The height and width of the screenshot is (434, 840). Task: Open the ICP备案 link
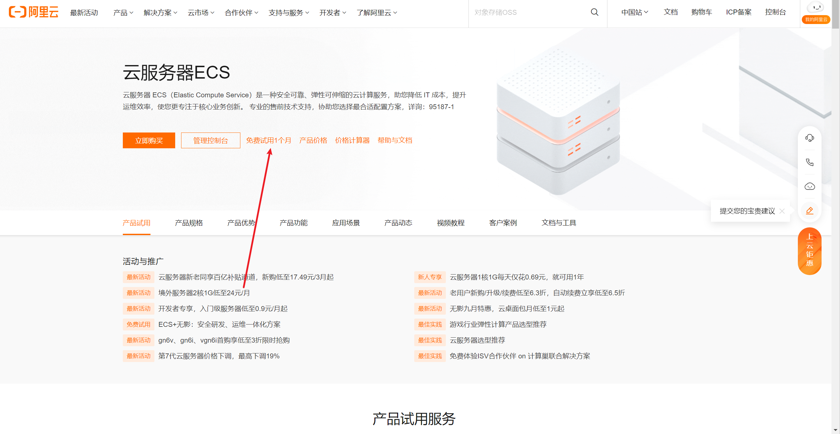point(739,12)
